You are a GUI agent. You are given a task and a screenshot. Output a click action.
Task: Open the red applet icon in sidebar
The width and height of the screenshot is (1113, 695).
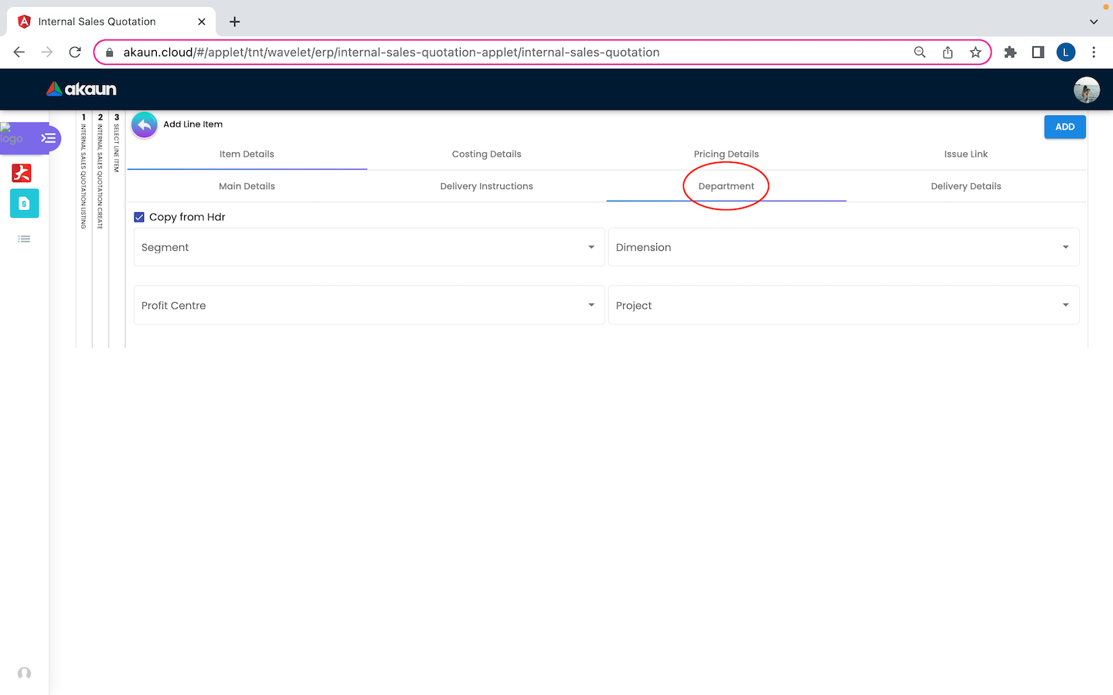(22, 172)
